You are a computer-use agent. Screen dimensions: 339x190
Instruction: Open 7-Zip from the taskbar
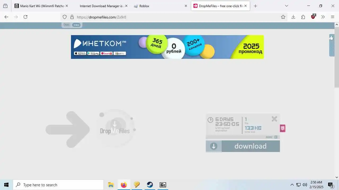[x=163, y=185]
